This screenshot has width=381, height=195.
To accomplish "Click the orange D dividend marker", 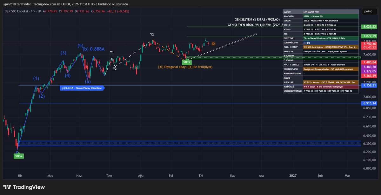I will 213,43.
